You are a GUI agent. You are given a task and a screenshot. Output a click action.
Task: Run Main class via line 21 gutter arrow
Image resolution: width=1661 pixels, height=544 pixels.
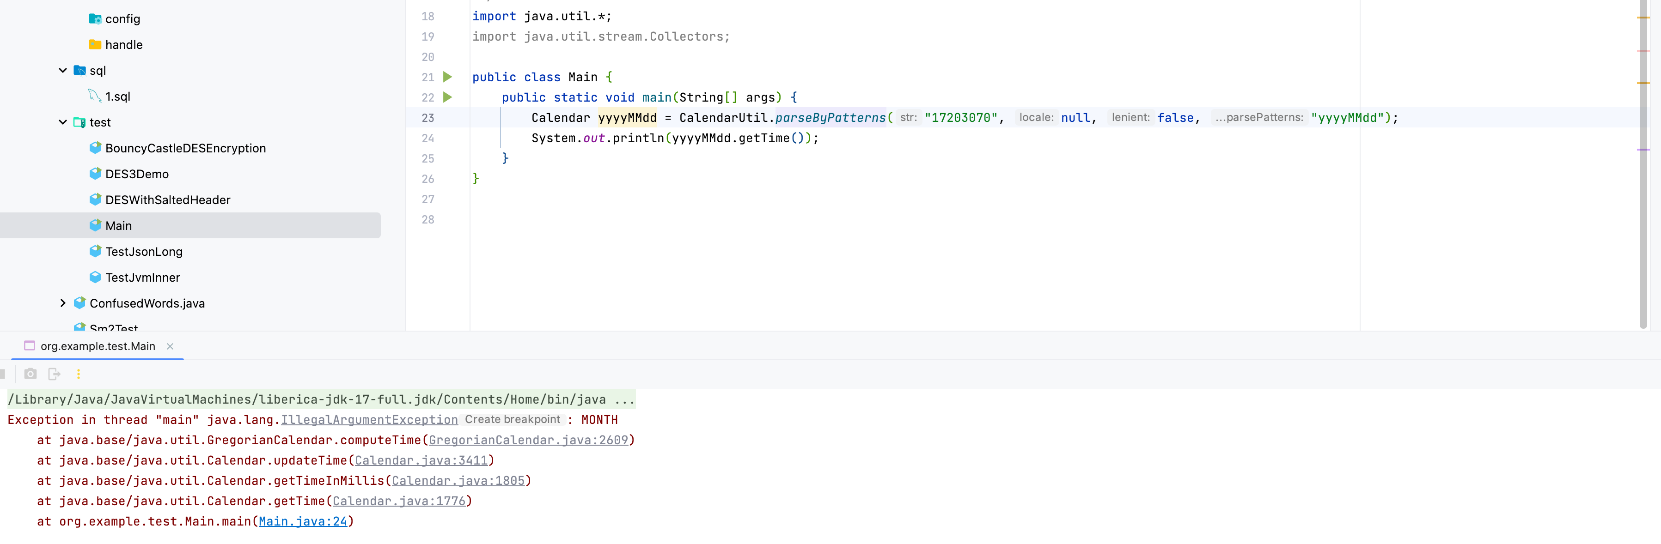[x=447, y=77]
